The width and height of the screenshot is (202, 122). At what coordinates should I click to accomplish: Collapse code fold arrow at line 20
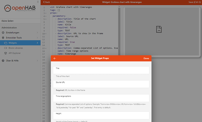click(x=46, y=63)
